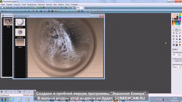Select the Fill paint bucket tool
The width and height of the screenshot is (182, 102).
tap(173, 36)
